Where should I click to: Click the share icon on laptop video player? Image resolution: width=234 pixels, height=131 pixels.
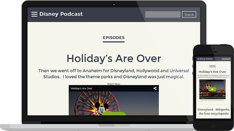click(x=155, y=88)
